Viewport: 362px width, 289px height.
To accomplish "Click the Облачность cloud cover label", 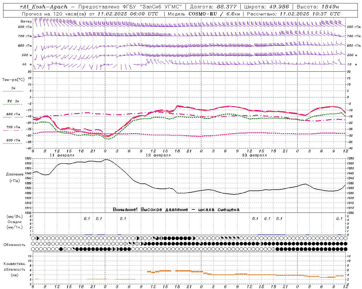I will [x=14, y=245].
